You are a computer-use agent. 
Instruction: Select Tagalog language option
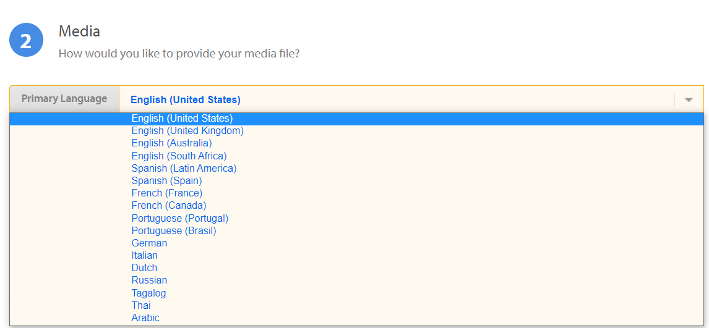(x=357, y=293)
